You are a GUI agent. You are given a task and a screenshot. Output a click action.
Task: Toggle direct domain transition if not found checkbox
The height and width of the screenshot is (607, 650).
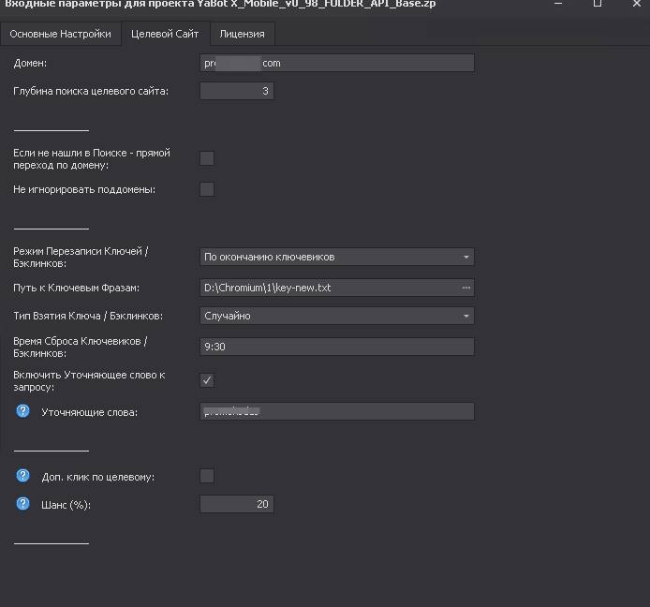coord(207,158)
